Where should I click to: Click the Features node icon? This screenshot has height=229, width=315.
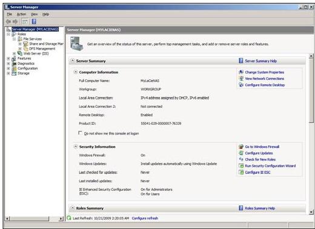tap(14, 59)
